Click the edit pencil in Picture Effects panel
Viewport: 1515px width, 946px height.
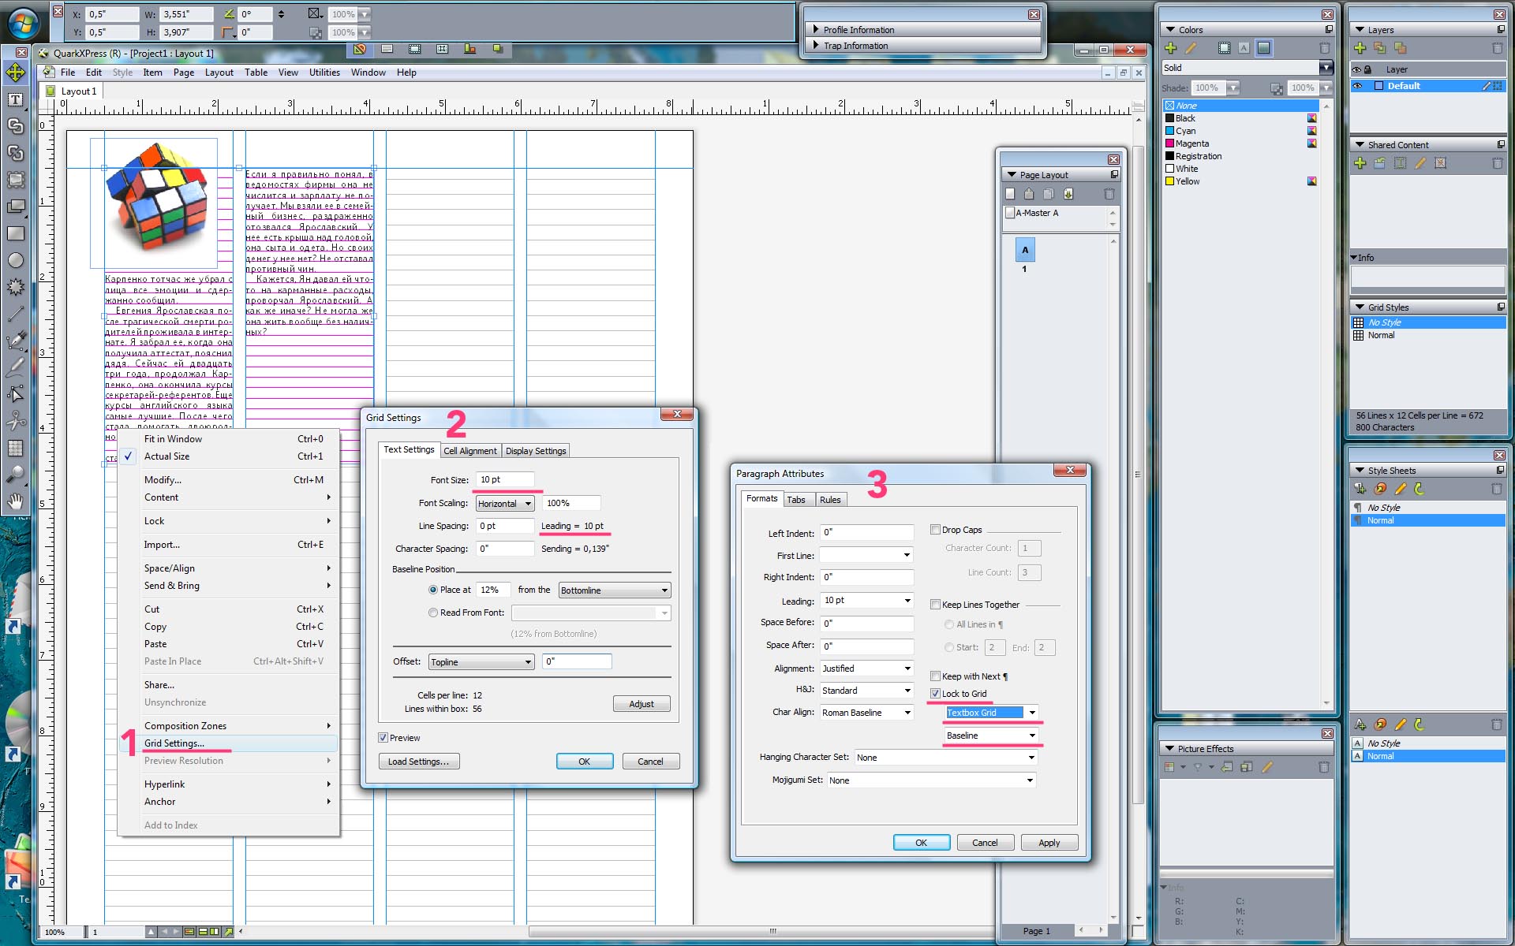1267,767
